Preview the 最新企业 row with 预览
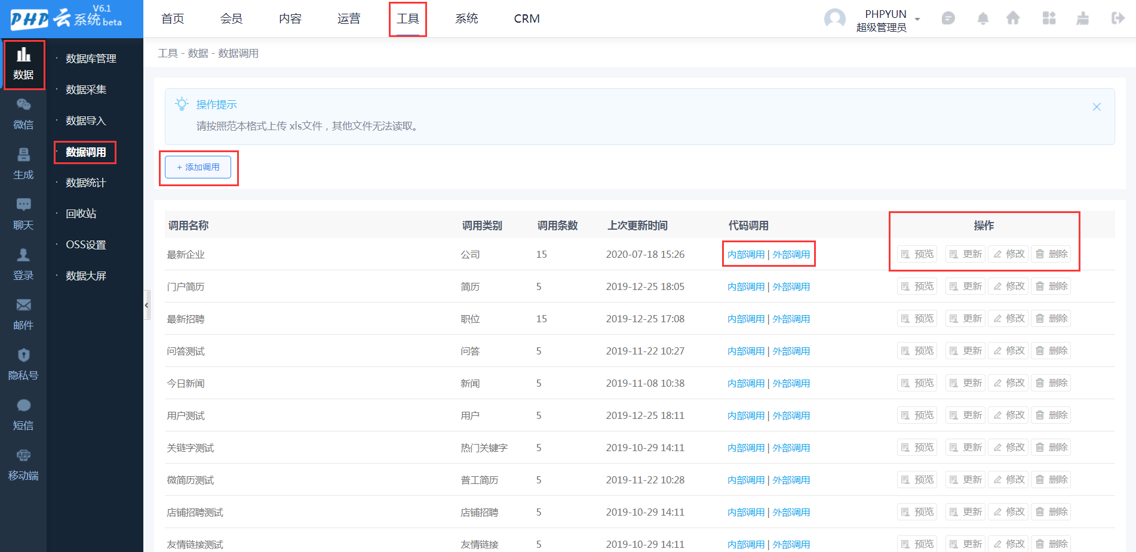The height and width of the screenshot is (552, 1136). coord(917,254)
